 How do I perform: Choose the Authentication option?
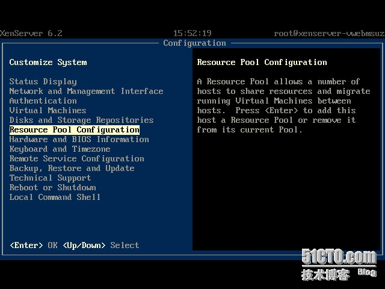click(x=43, y=101)
